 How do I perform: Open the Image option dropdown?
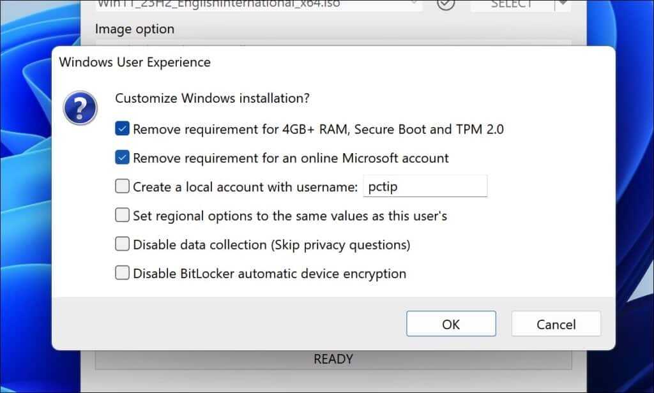[332, 42]
